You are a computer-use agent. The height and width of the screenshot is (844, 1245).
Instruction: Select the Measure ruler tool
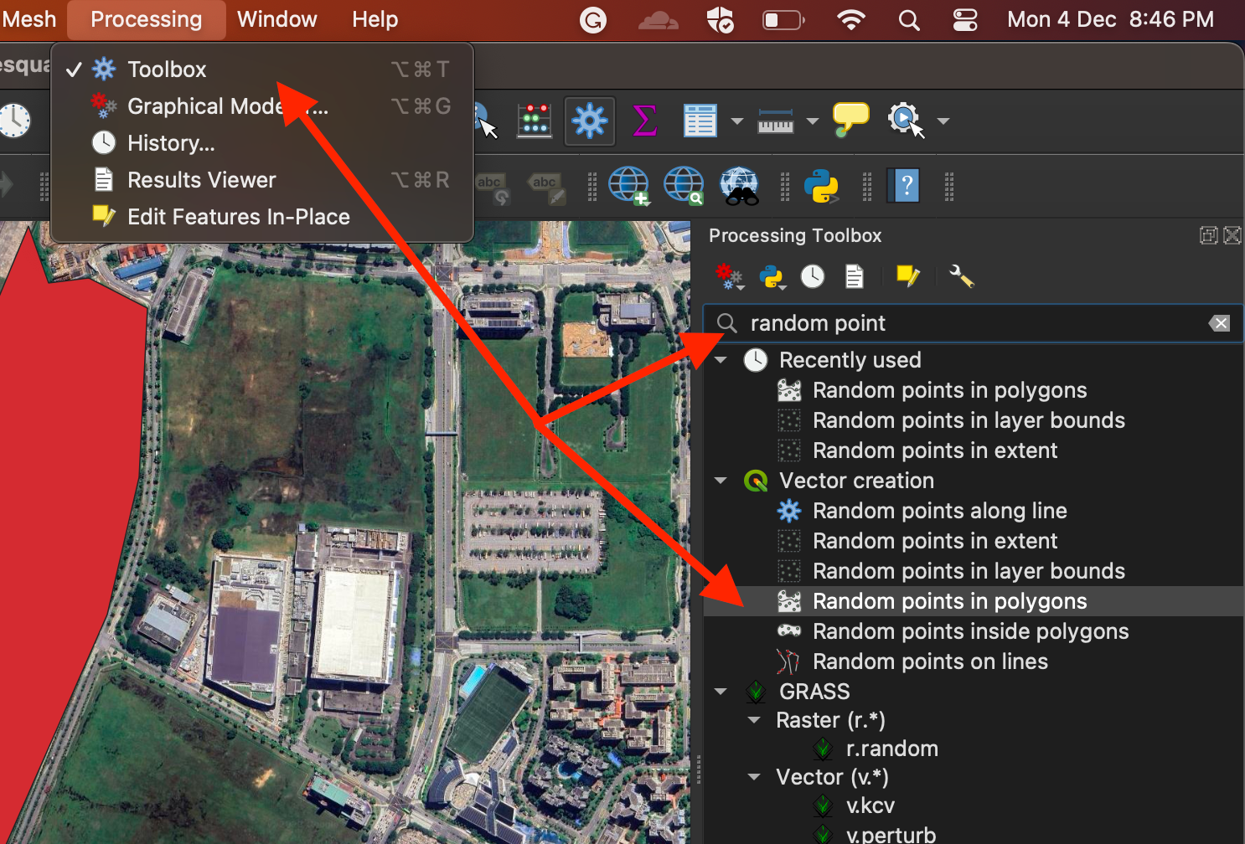(x=776, y=122)
